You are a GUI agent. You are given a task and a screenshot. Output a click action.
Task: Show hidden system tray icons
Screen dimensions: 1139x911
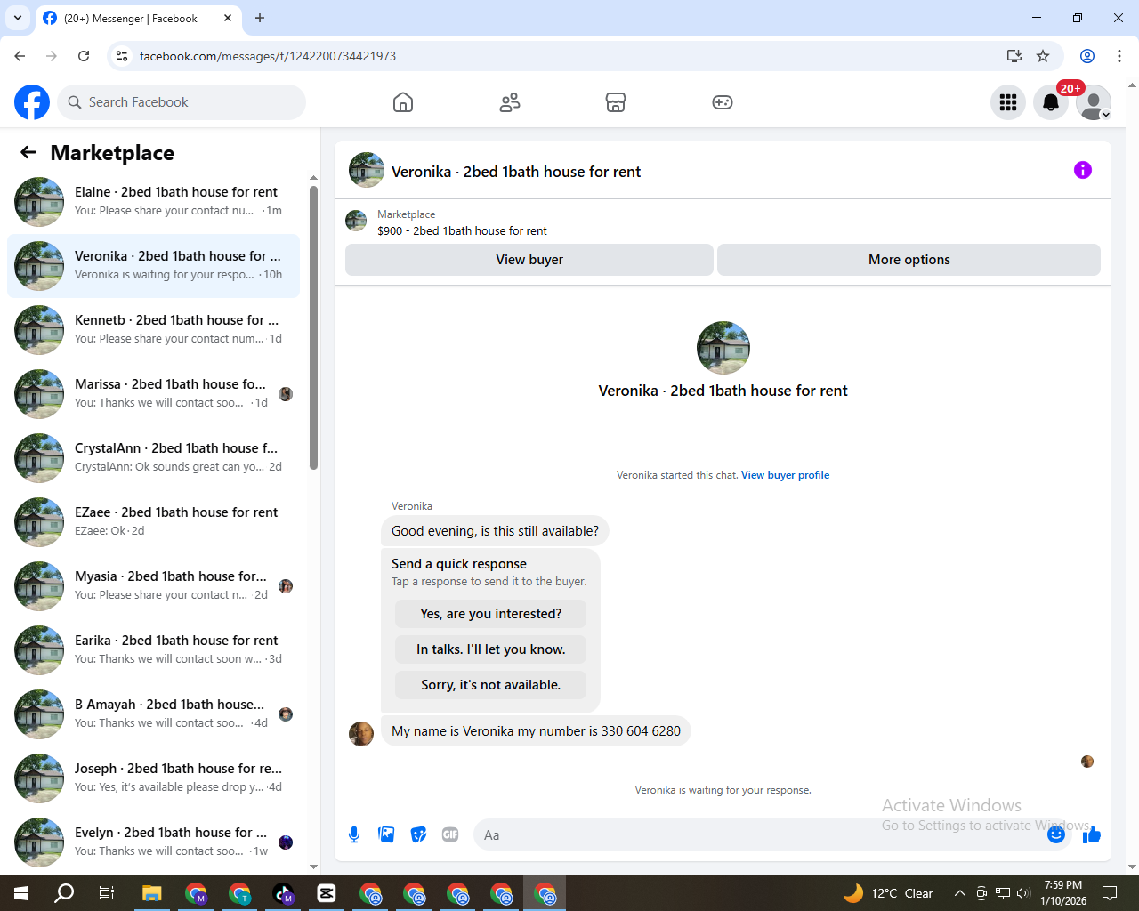pyautogui.click(x=959, y=893)
